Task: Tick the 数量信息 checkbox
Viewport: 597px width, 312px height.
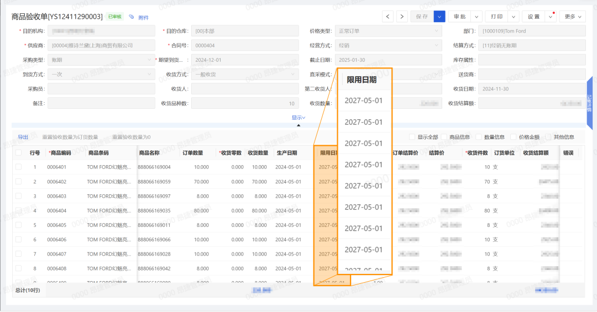Action: pyautogui.click(x=478, y=137)
